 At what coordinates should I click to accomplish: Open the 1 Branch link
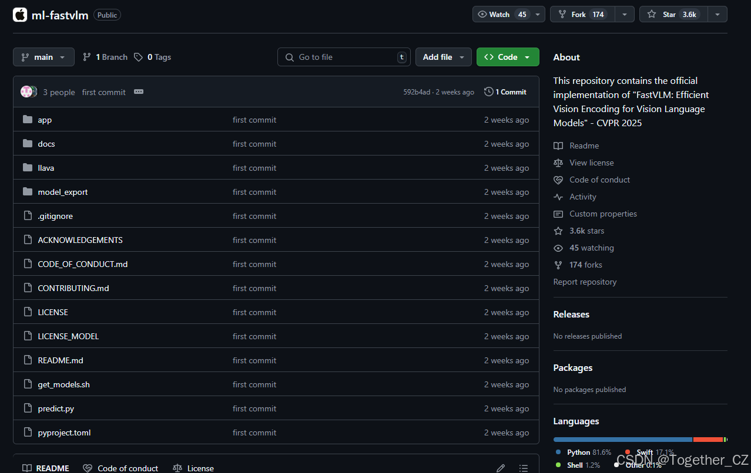coord(105,57)
